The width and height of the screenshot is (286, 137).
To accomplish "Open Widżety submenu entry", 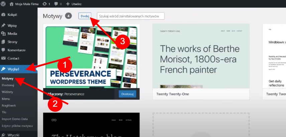I will pyautogui.click(x=7, y=92).
